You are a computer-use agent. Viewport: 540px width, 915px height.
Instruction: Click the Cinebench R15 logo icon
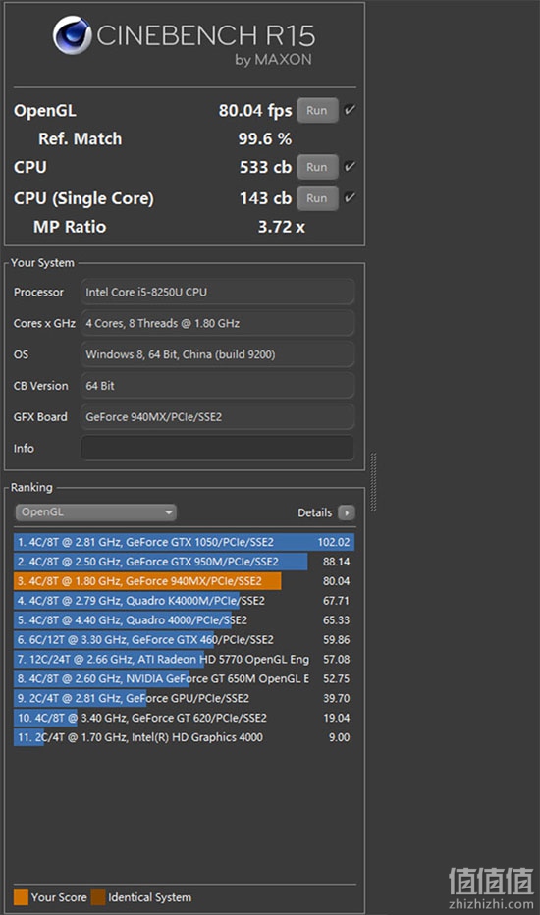[73, 35]
